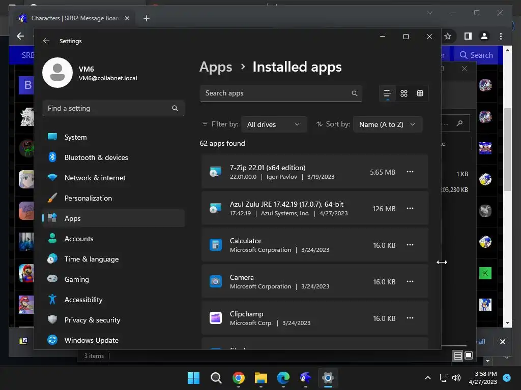Click the green K avatar in Chrome page
Image resolution: width=521 pixels, height=390 pixels.
pyautogui.click(x=485, y=273)
